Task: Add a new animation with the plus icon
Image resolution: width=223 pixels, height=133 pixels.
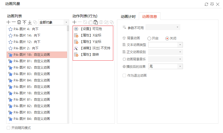Action: [8, 22]
